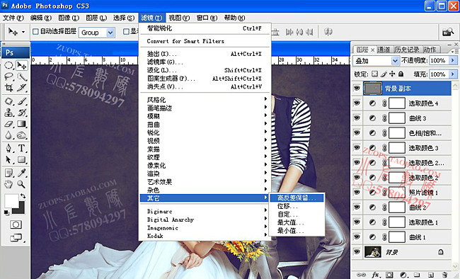This screenshot has width=460, height=279.
Task: Switch to the 历史记录 tab
Action: click(407, 50)
